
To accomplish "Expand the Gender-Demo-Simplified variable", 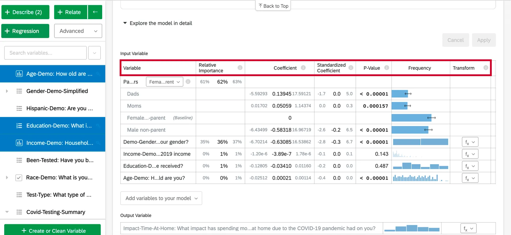I will (x=7, y=91).
